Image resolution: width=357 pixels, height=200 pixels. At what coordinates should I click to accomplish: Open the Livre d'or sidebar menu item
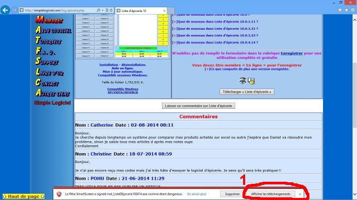[50, 72]
